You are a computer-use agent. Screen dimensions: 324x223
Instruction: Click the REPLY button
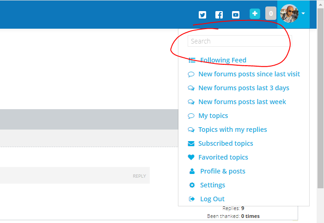[x=139, y=176]
